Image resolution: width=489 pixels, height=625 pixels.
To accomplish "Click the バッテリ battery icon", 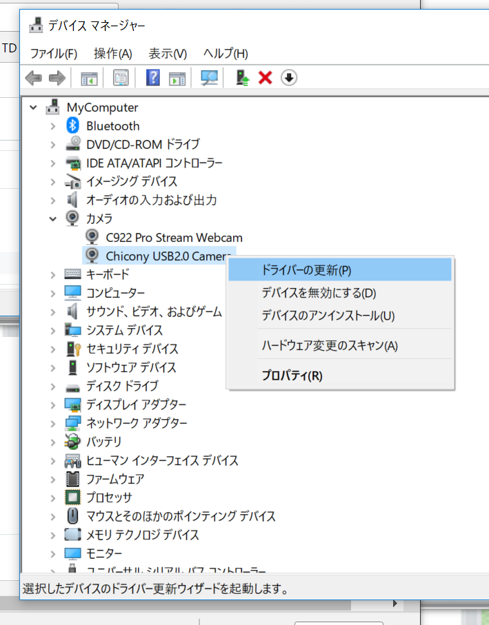I will [x=72, y=442].
